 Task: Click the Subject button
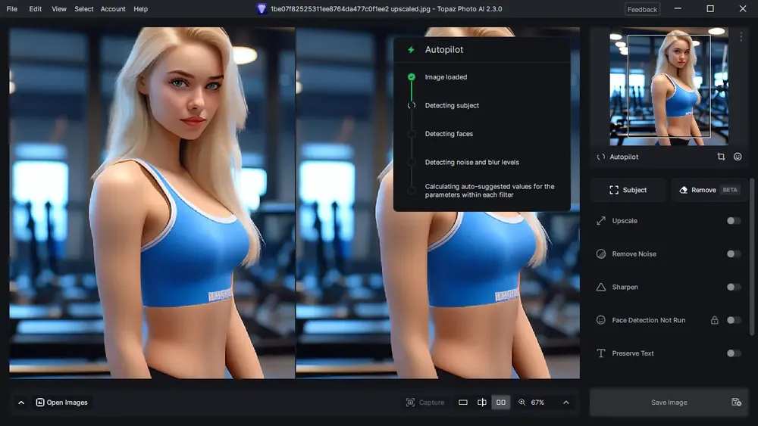click(x=628, y=190)
